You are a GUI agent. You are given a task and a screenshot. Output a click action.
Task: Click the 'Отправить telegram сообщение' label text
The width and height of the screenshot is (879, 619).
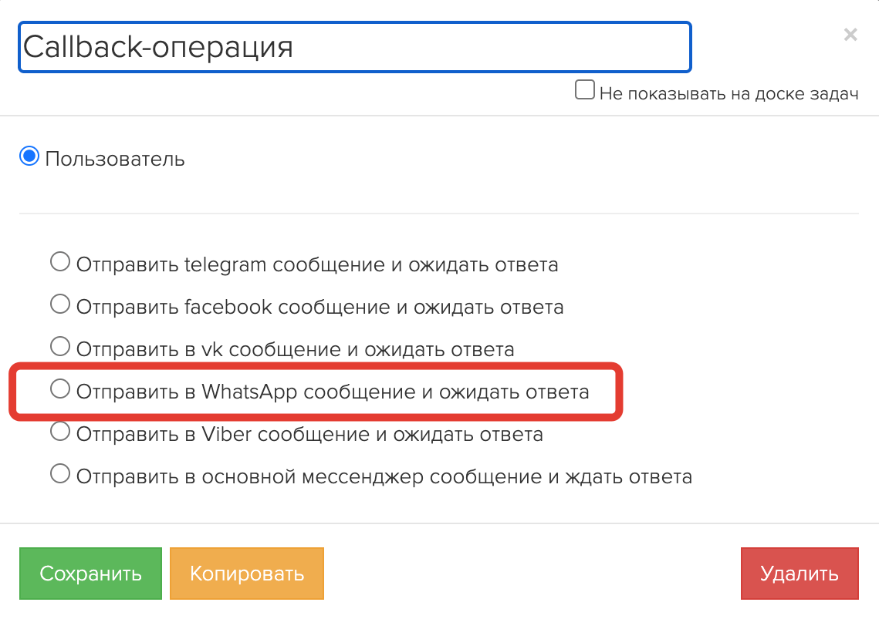316,265
